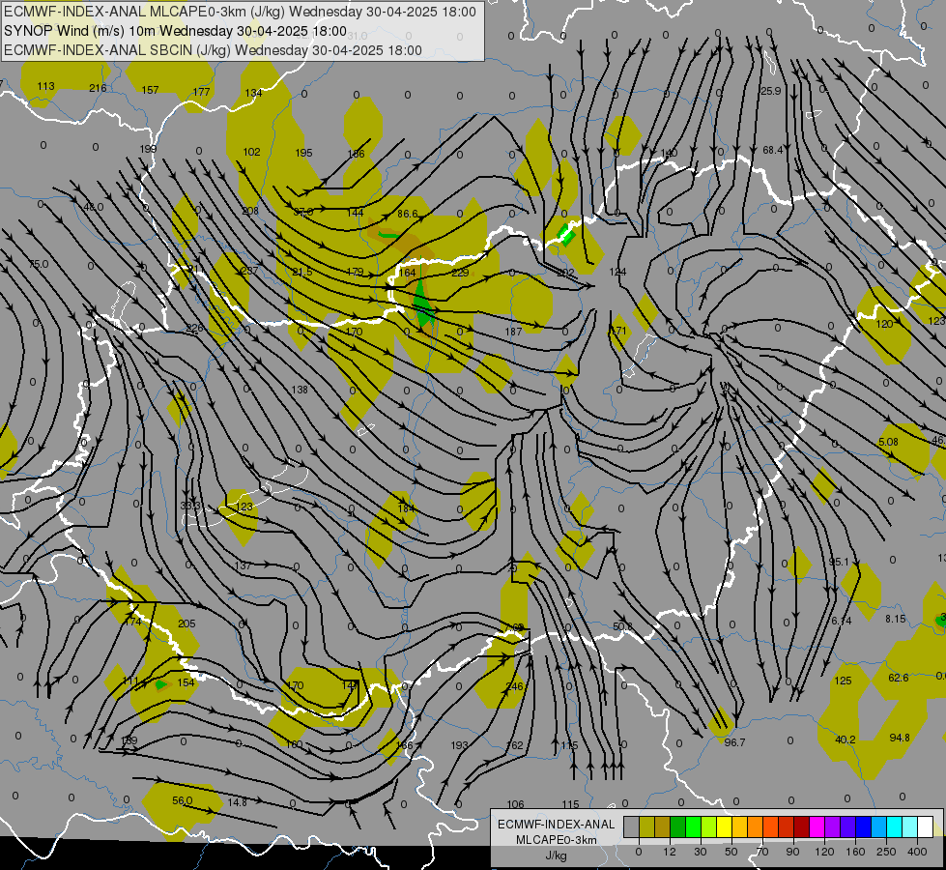Click the map value '195'
Screen dimensions: 946x870
click(303, 153)
